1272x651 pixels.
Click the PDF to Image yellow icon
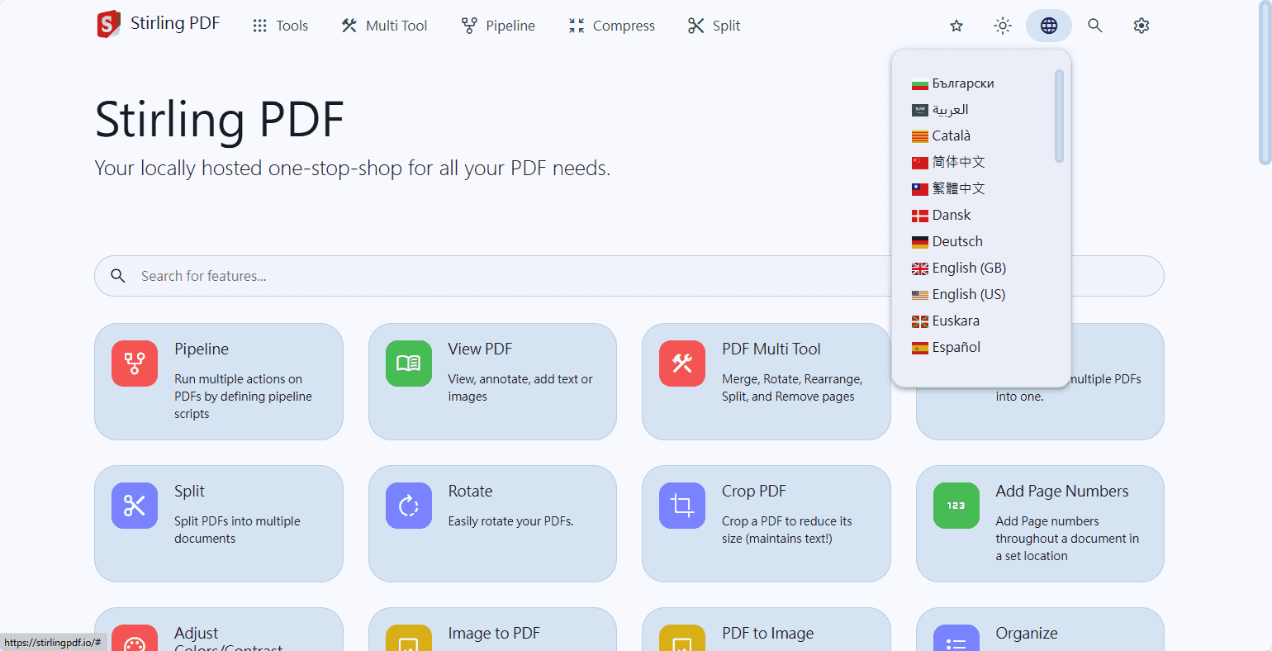tap(682, 639)
